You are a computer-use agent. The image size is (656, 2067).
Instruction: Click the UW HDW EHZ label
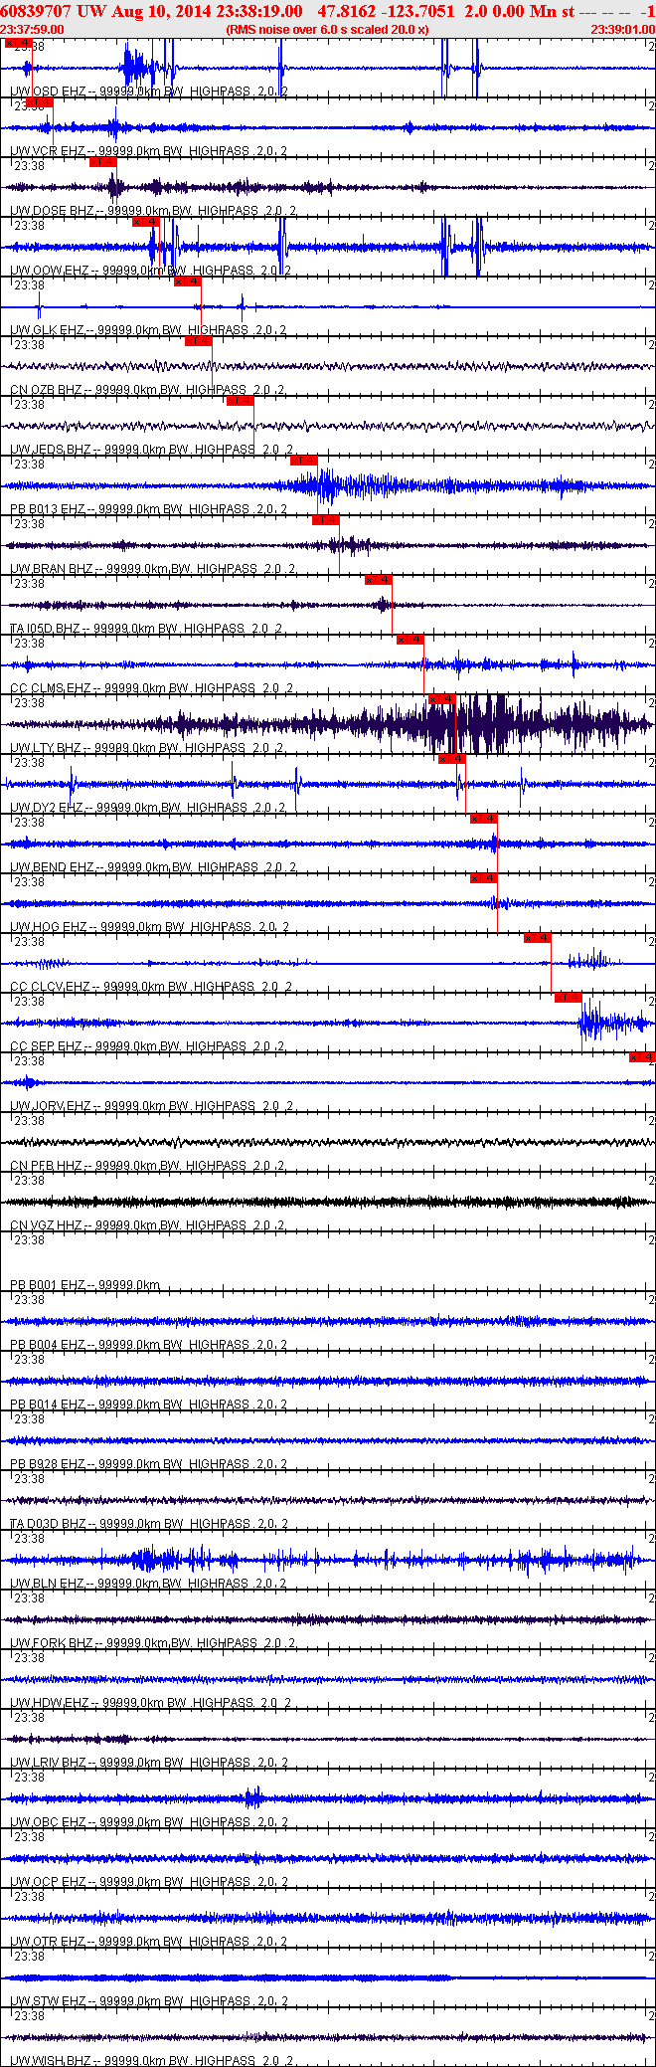50,1703
